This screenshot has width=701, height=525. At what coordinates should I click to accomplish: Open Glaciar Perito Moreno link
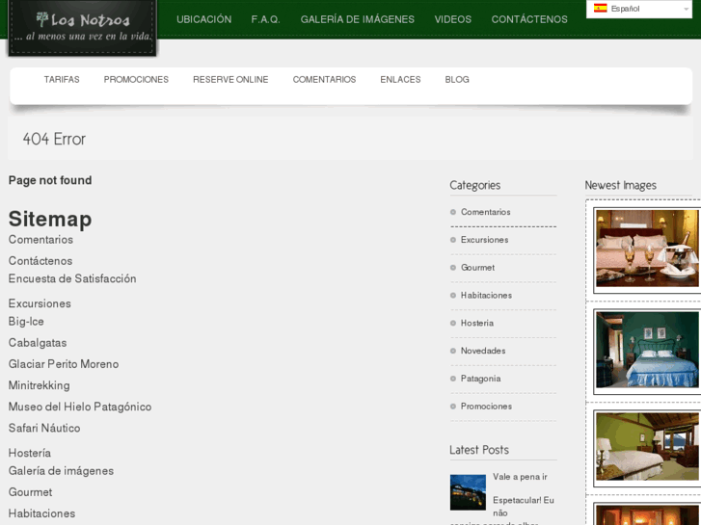pos(64,364)
